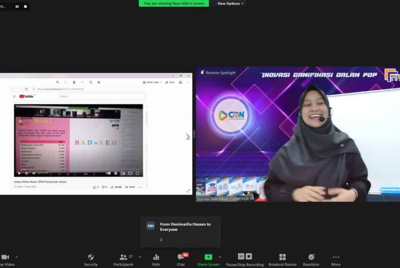Click the Security shield icon
The width and height of the screenshot is (400, 268).
tap(91, 257)
